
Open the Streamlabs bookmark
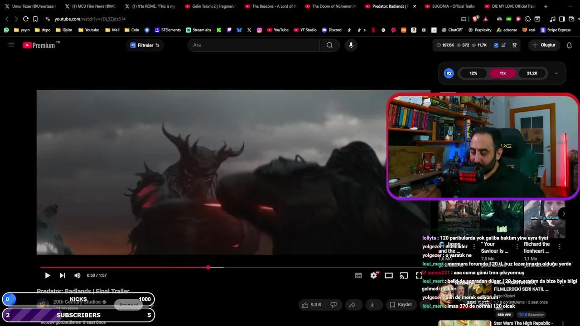198,30
